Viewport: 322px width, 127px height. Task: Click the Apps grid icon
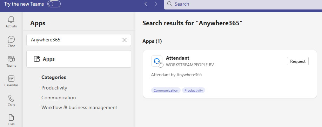coord(37,59)
